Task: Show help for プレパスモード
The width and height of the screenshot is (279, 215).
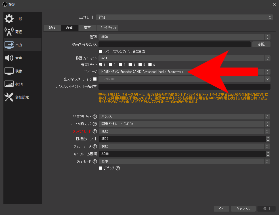Action: [x=95, y=131]
